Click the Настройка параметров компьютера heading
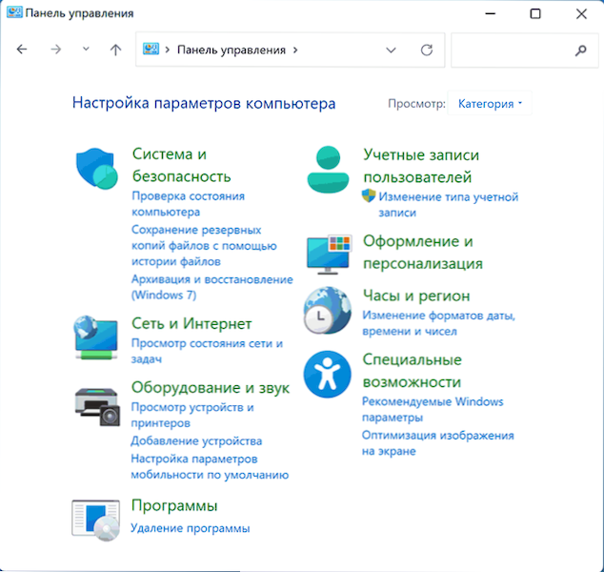Image resolution: width=604 pixels, height=572 pixels. pos(204,103)
